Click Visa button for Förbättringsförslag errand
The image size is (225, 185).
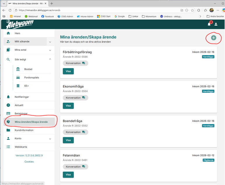68,71
